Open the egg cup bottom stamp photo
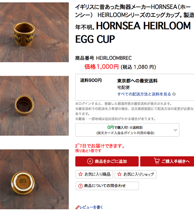This screenshot has height=211, width=194. click(34, 179)
